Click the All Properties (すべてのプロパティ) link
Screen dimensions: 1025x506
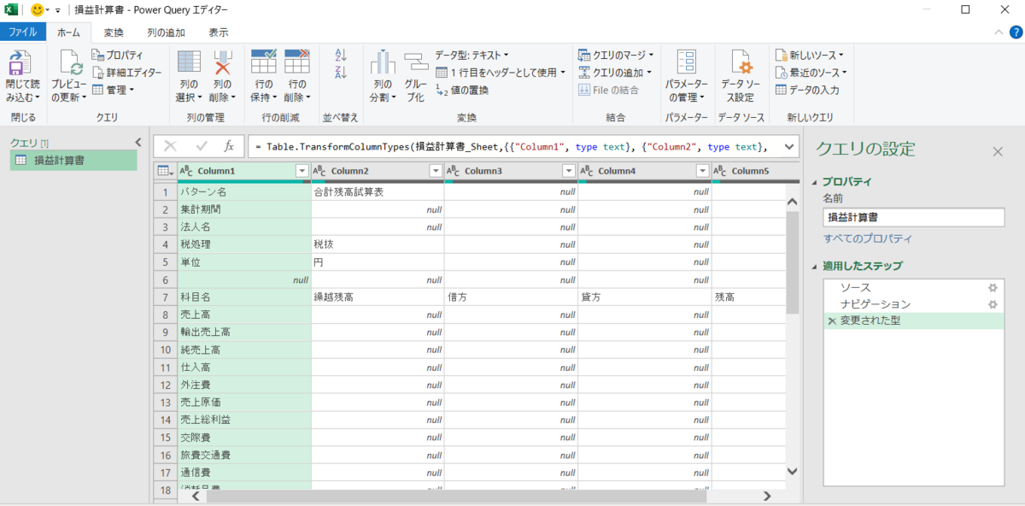867,239
